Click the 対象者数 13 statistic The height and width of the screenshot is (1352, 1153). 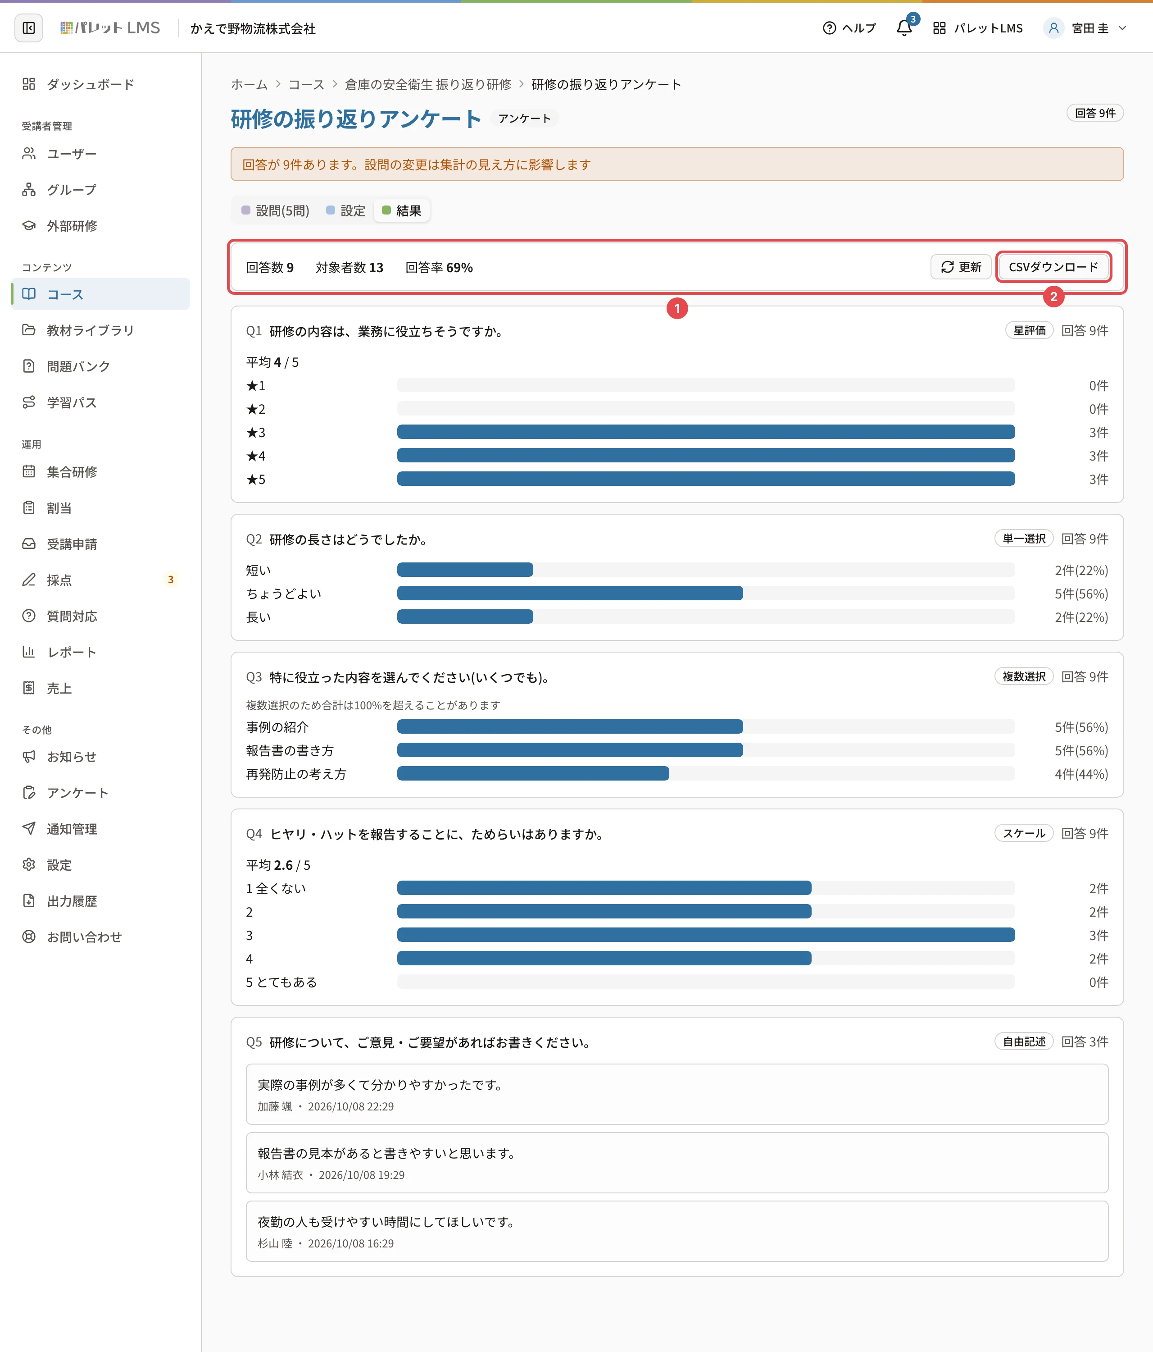[x=350, y=268]
